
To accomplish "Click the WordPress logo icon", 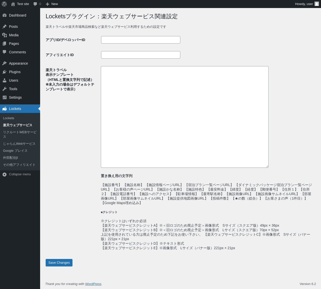I will [x=4, y=4].
